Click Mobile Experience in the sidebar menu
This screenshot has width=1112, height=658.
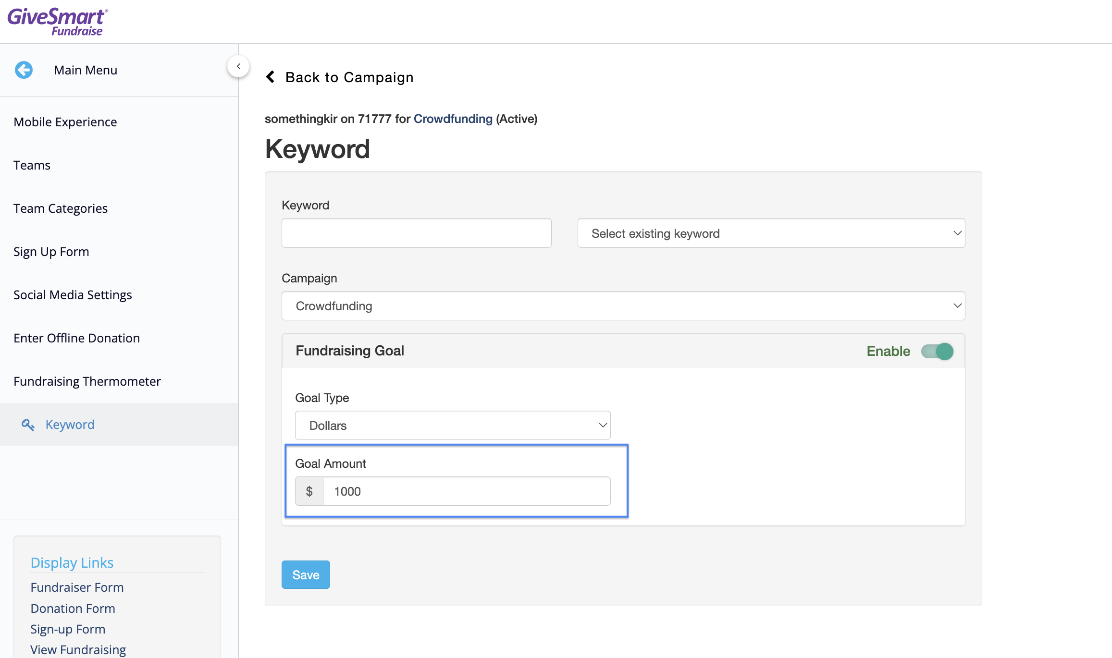(x=66, y=122)
